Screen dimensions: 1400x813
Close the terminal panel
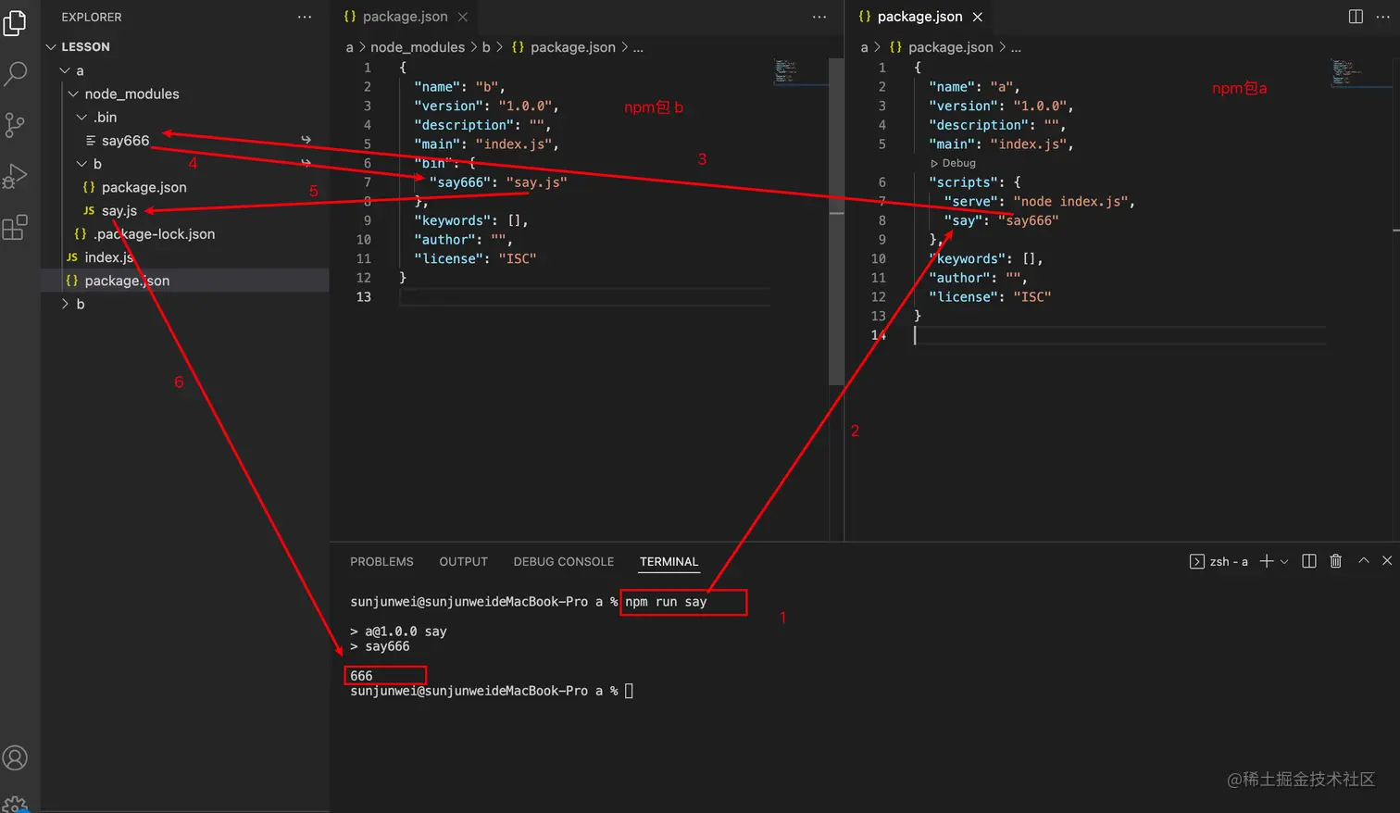click(x=1387, y=560)
